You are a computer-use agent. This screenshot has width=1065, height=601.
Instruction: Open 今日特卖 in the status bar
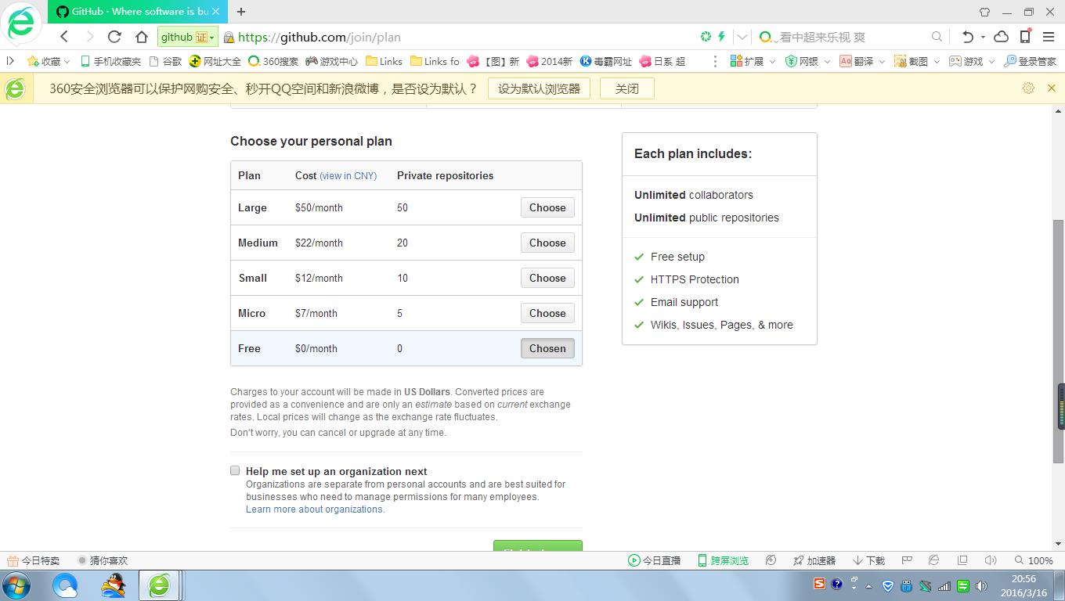click(x=33, y=560)
